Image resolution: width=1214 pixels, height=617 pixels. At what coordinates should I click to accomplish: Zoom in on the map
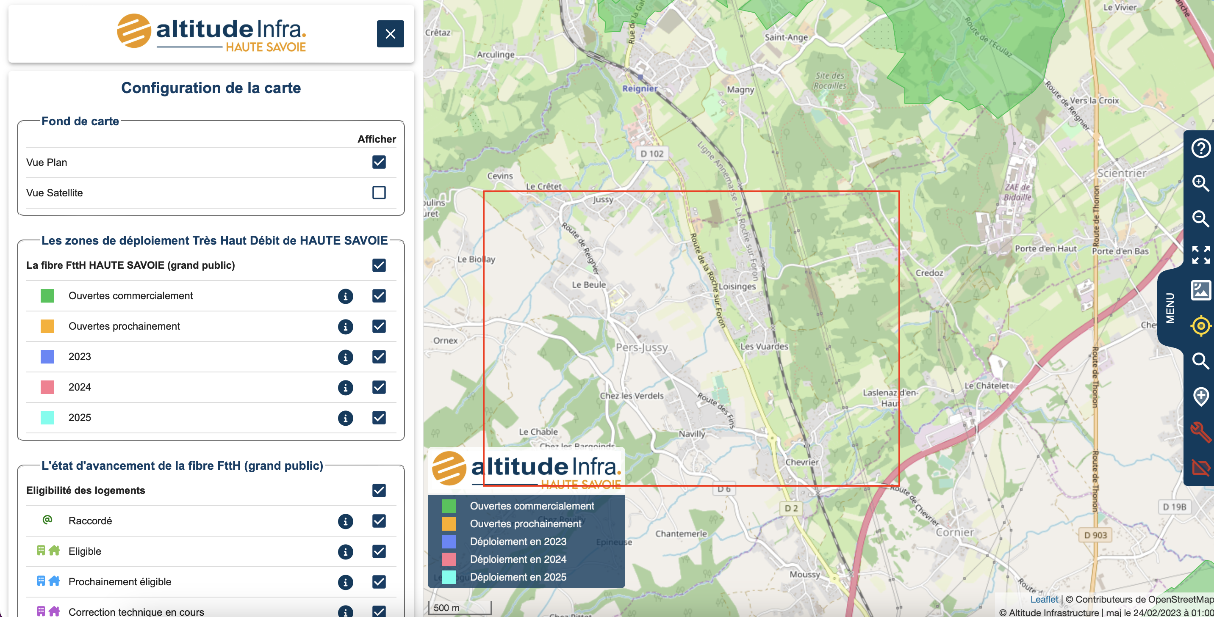click(x=1200, y=183)
